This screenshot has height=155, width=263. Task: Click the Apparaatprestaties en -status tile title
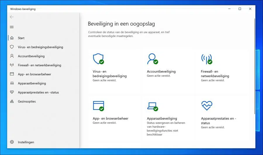click(x=218, y=121)
